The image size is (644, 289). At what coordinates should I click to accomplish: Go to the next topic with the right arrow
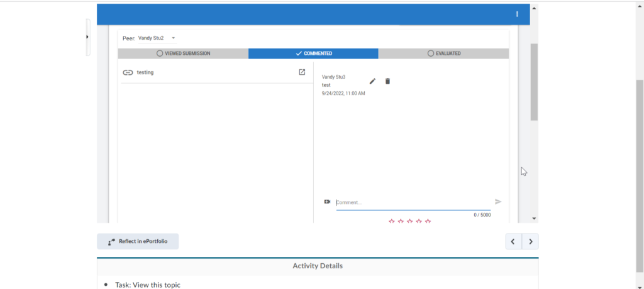coord(530,242)
